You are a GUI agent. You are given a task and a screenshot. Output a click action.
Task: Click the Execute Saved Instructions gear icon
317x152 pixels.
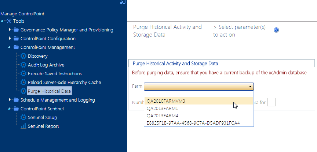(x=23, y=74)
